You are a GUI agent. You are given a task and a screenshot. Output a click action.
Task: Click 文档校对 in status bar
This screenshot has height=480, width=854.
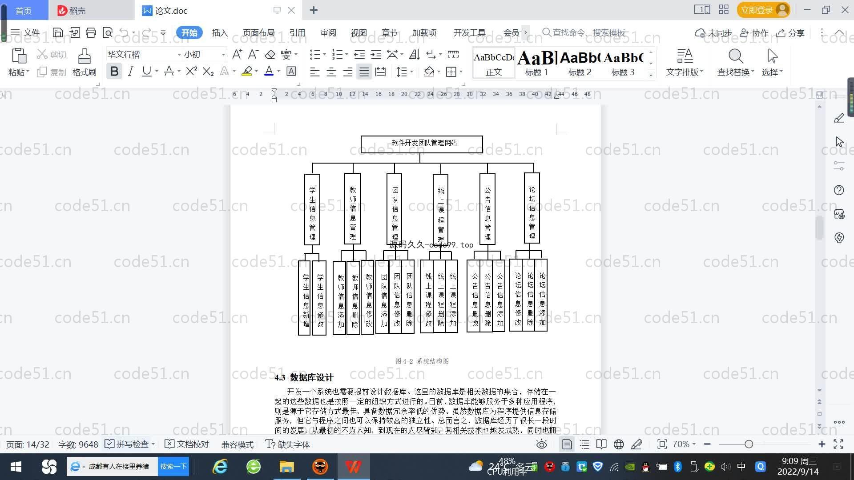[187, 444]
